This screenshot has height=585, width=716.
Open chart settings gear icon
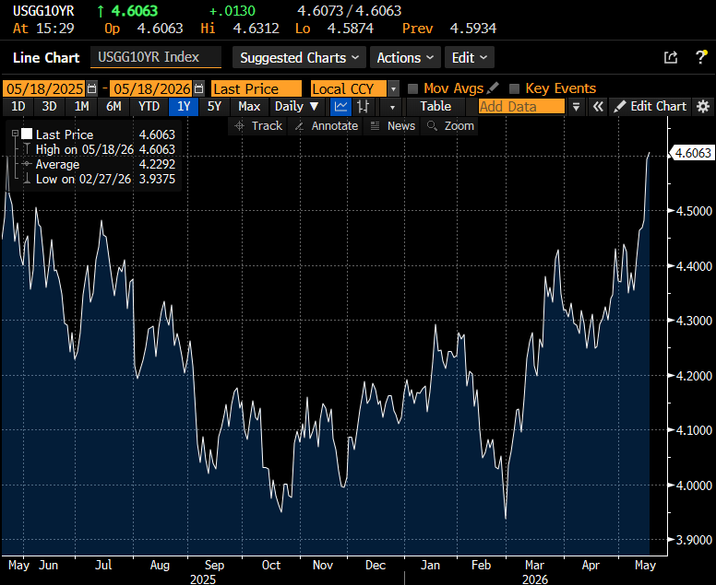coord(703,107)
